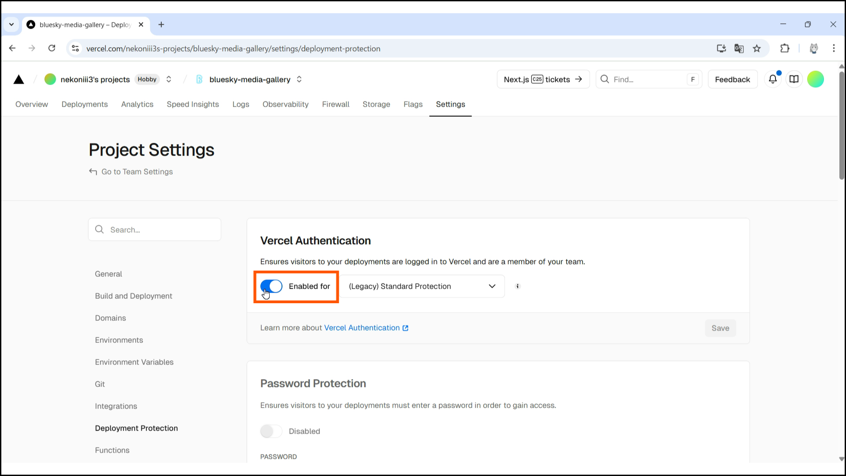Open the (Legacy) Standard Protection dropdown
The width and height of the screenshot is (846, 476).
422,286
